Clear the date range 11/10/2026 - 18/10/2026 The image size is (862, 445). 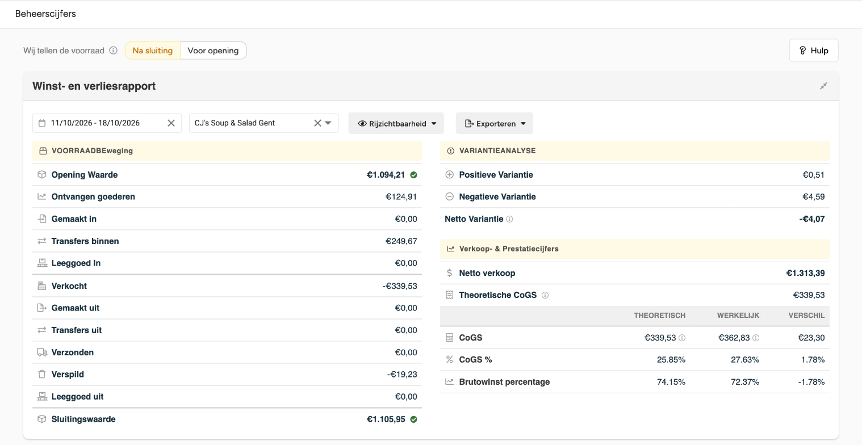coord(171,123)
